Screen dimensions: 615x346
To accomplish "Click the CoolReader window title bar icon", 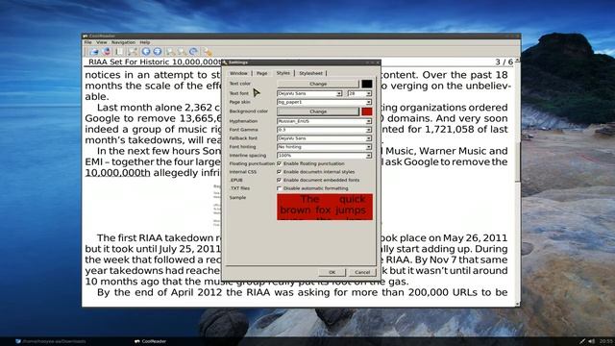I will 86,36.
